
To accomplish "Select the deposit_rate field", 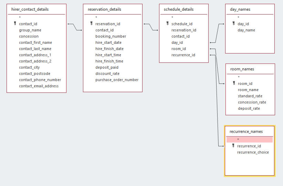I will click(249, 108).
